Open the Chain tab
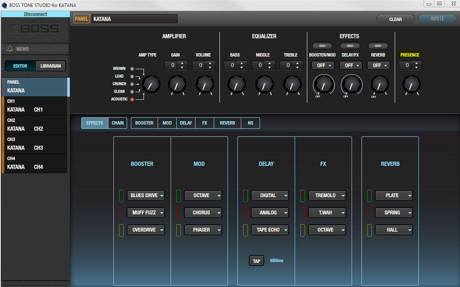The image size is (460, 287). [118, 123]
